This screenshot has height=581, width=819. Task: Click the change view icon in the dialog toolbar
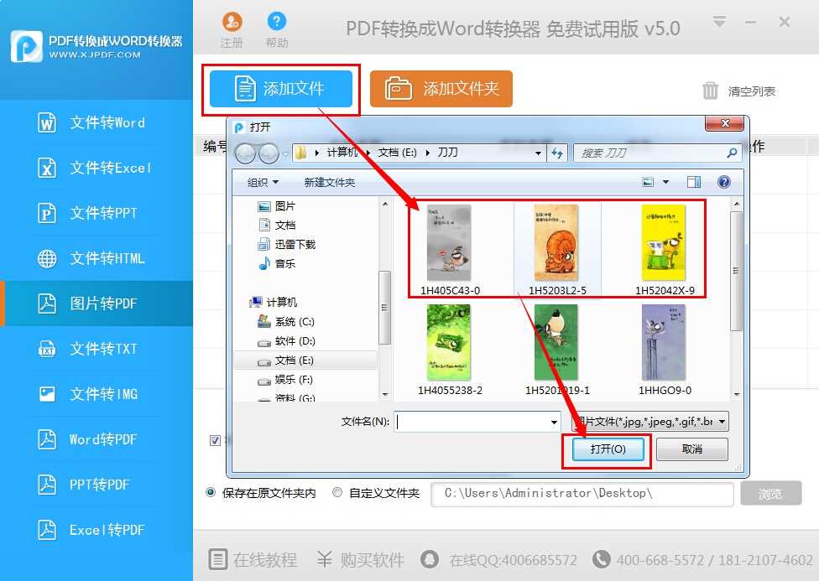pyautogui.click(x=648, y=182)
